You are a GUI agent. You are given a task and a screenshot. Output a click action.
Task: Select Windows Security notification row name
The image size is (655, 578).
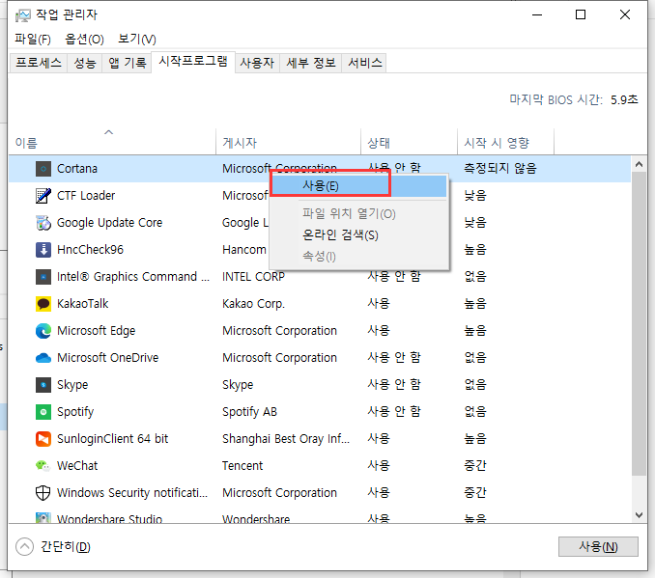(x=132, y=493)
